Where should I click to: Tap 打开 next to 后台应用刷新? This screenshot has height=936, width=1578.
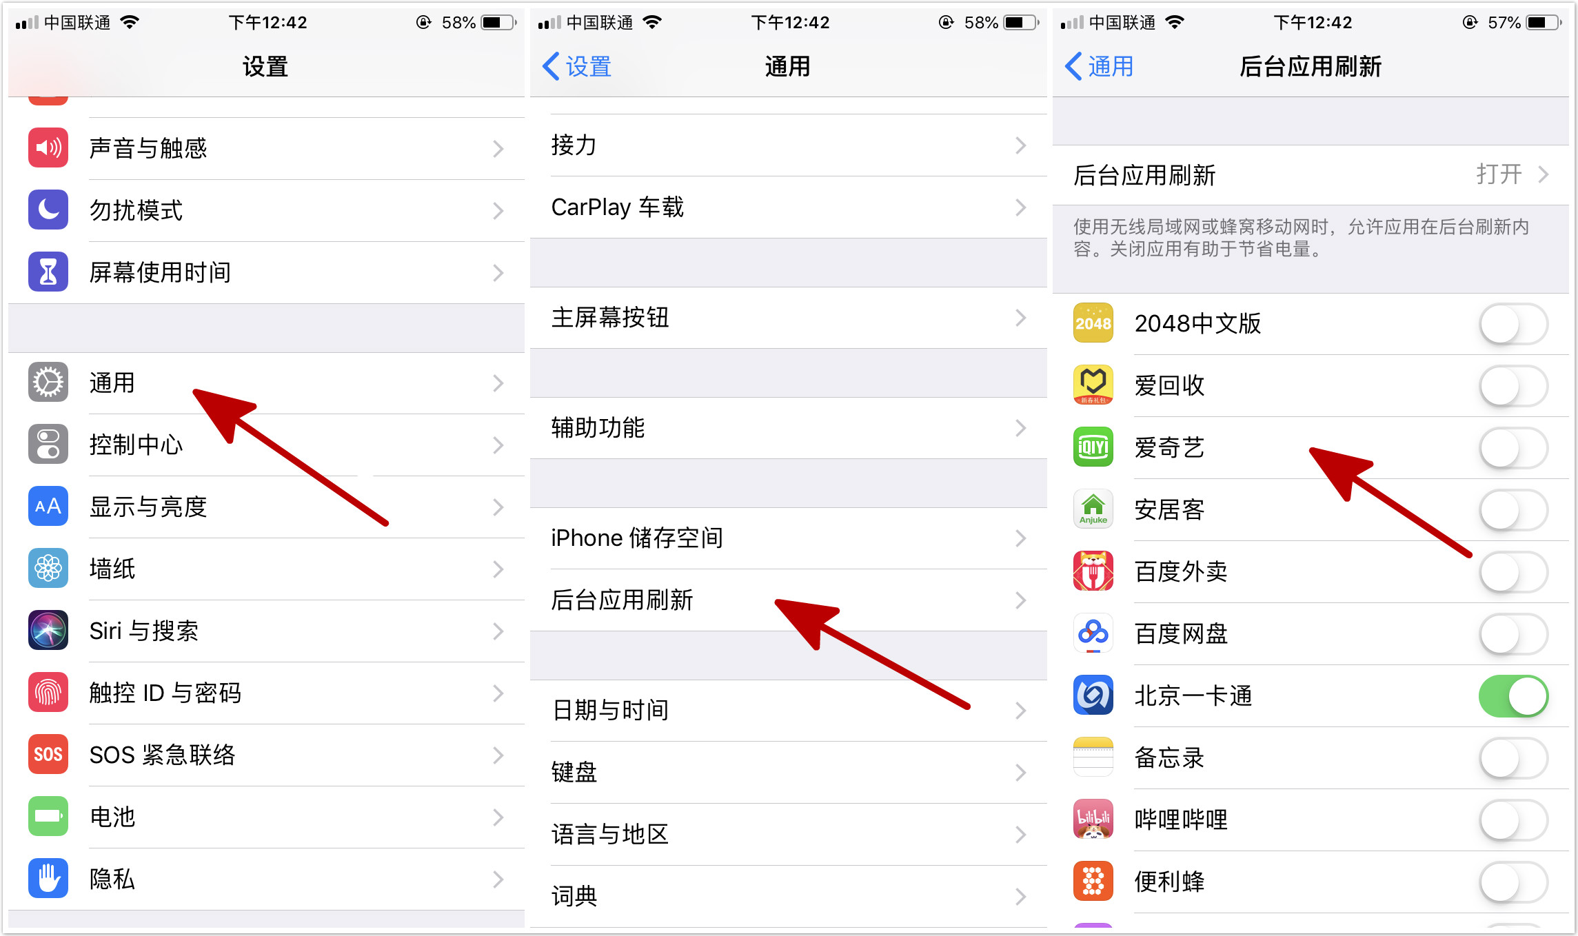[x=1500, y=175]
